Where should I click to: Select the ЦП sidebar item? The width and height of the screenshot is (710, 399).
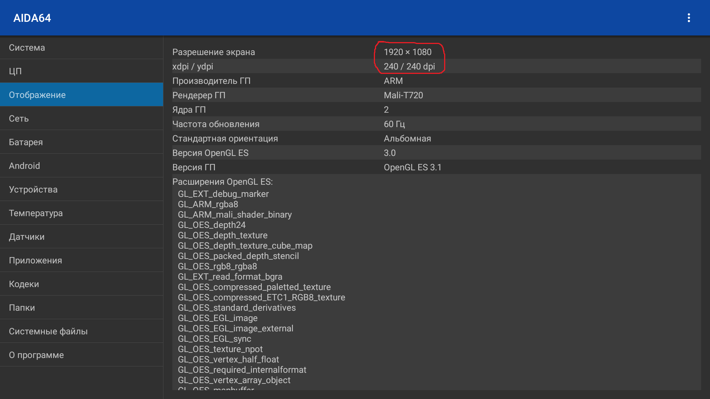pos(81,71)
